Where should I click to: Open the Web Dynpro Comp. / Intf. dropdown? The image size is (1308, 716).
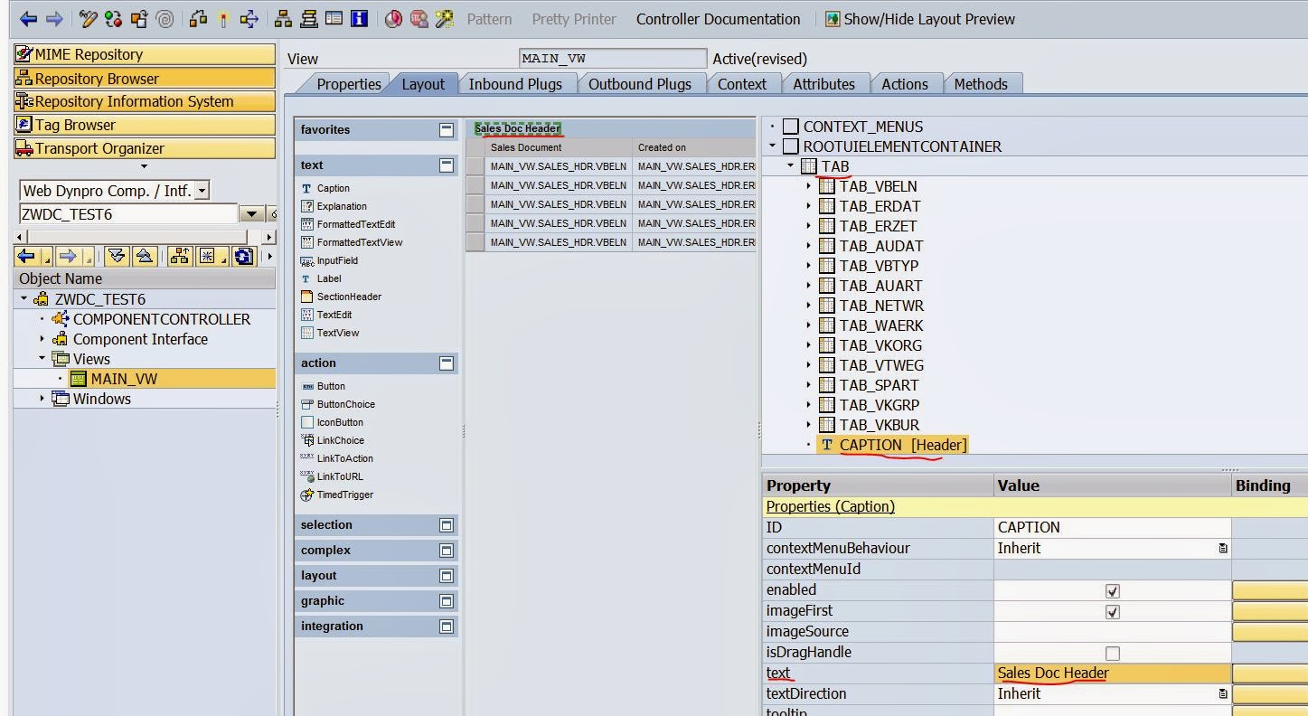(202, 190)
